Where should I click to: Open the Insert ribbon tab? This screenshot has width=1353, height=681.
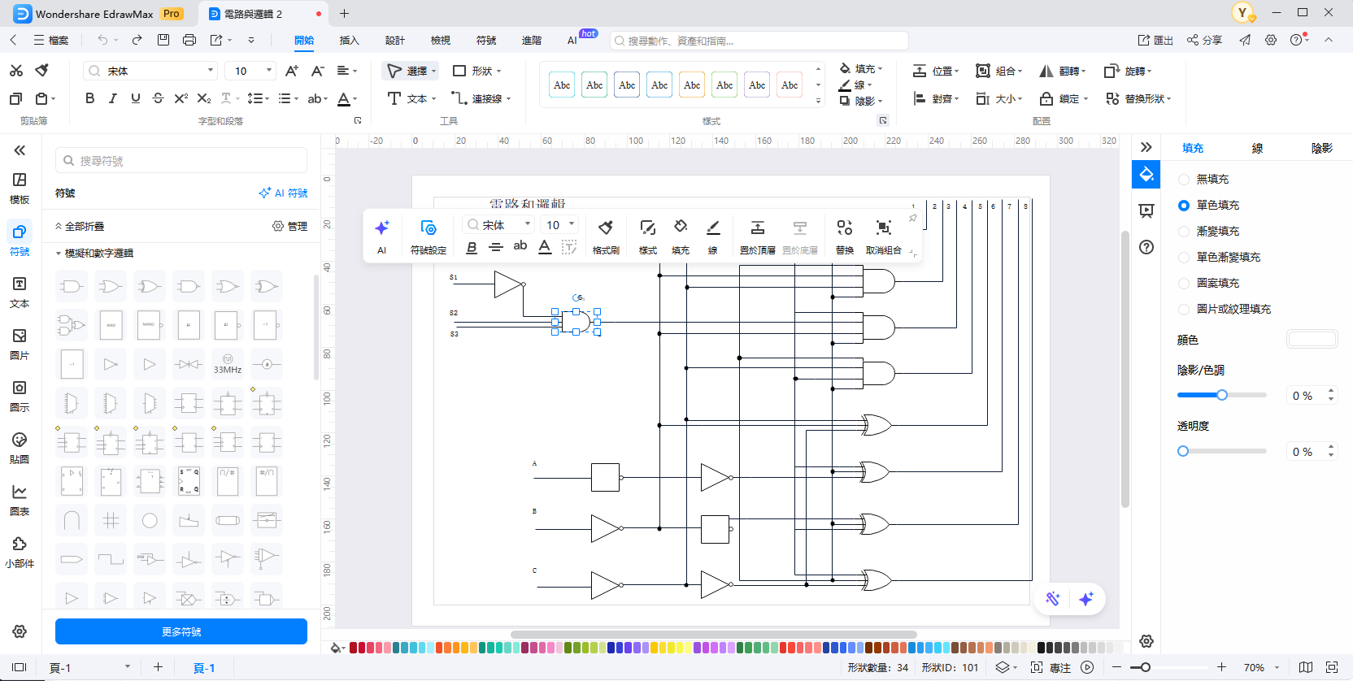tap(349, 40)
